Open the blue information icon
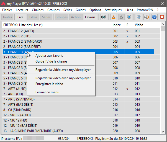Image resolution: width=167 pixels, height=142 pixels. click(x=154, y=17)
